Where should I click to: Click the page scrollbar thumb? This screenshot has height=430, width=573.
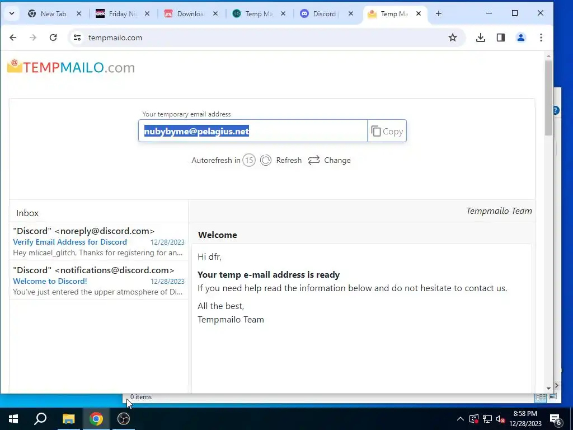tap(548, 97)
